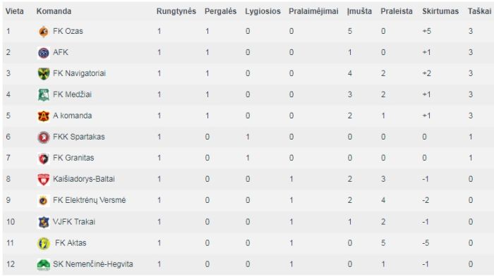
Task: Open the FK Ozas team name link
Action: pyautogui.click(x=68, y=31)
